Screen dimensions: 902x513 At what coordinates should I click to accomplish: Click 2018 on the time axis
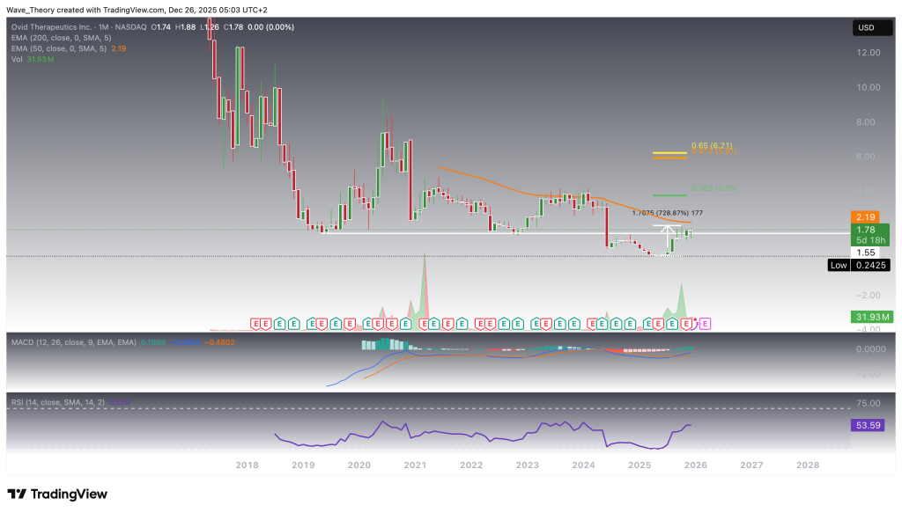coord(246,464)
